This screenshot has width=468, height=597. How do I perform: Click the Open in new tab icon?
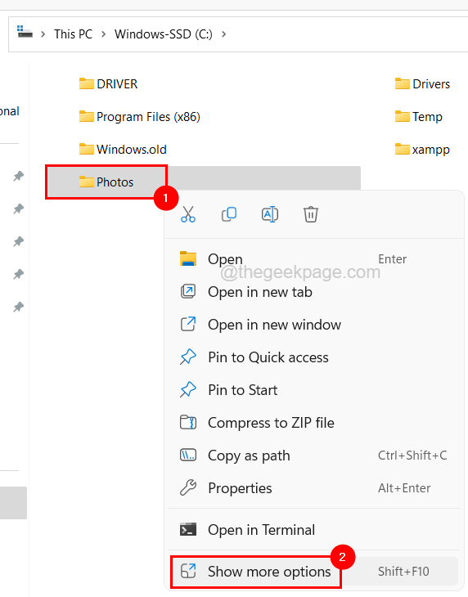tap(188, 292)
